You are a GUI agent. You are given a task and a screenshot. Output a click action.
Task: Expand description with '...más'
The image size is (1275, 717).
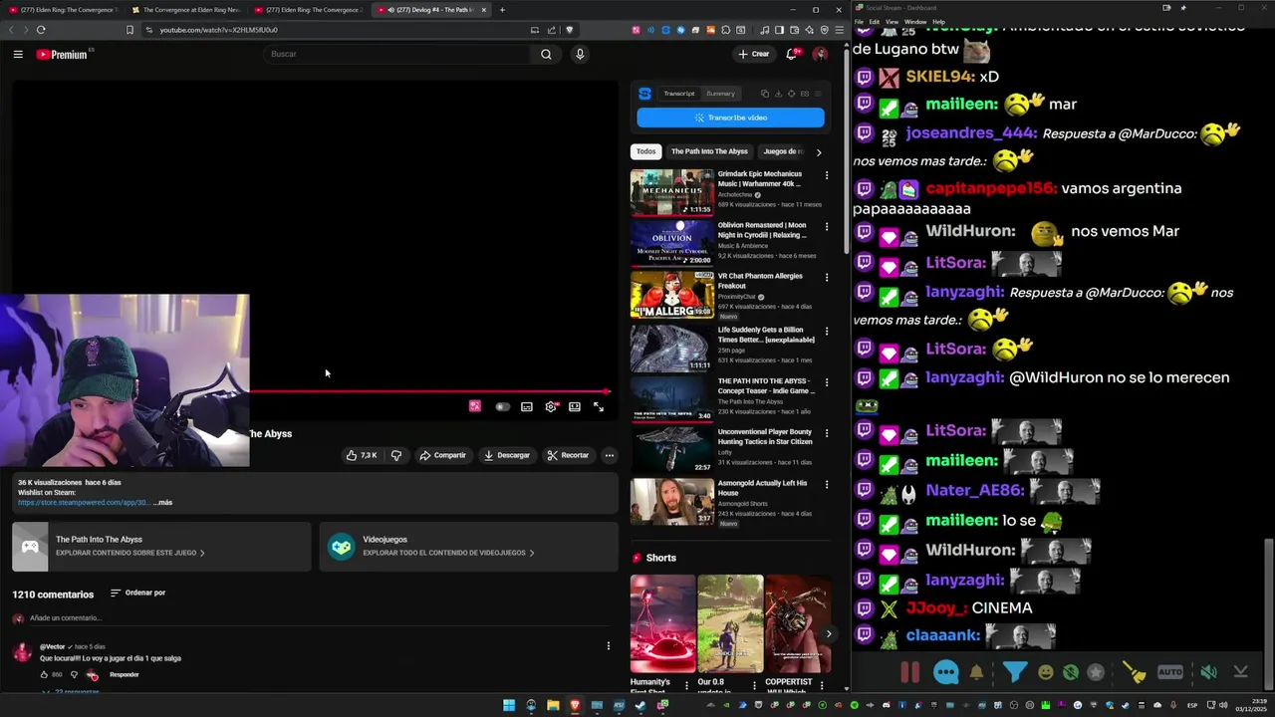pyautogui.click(x=162, y=503)
